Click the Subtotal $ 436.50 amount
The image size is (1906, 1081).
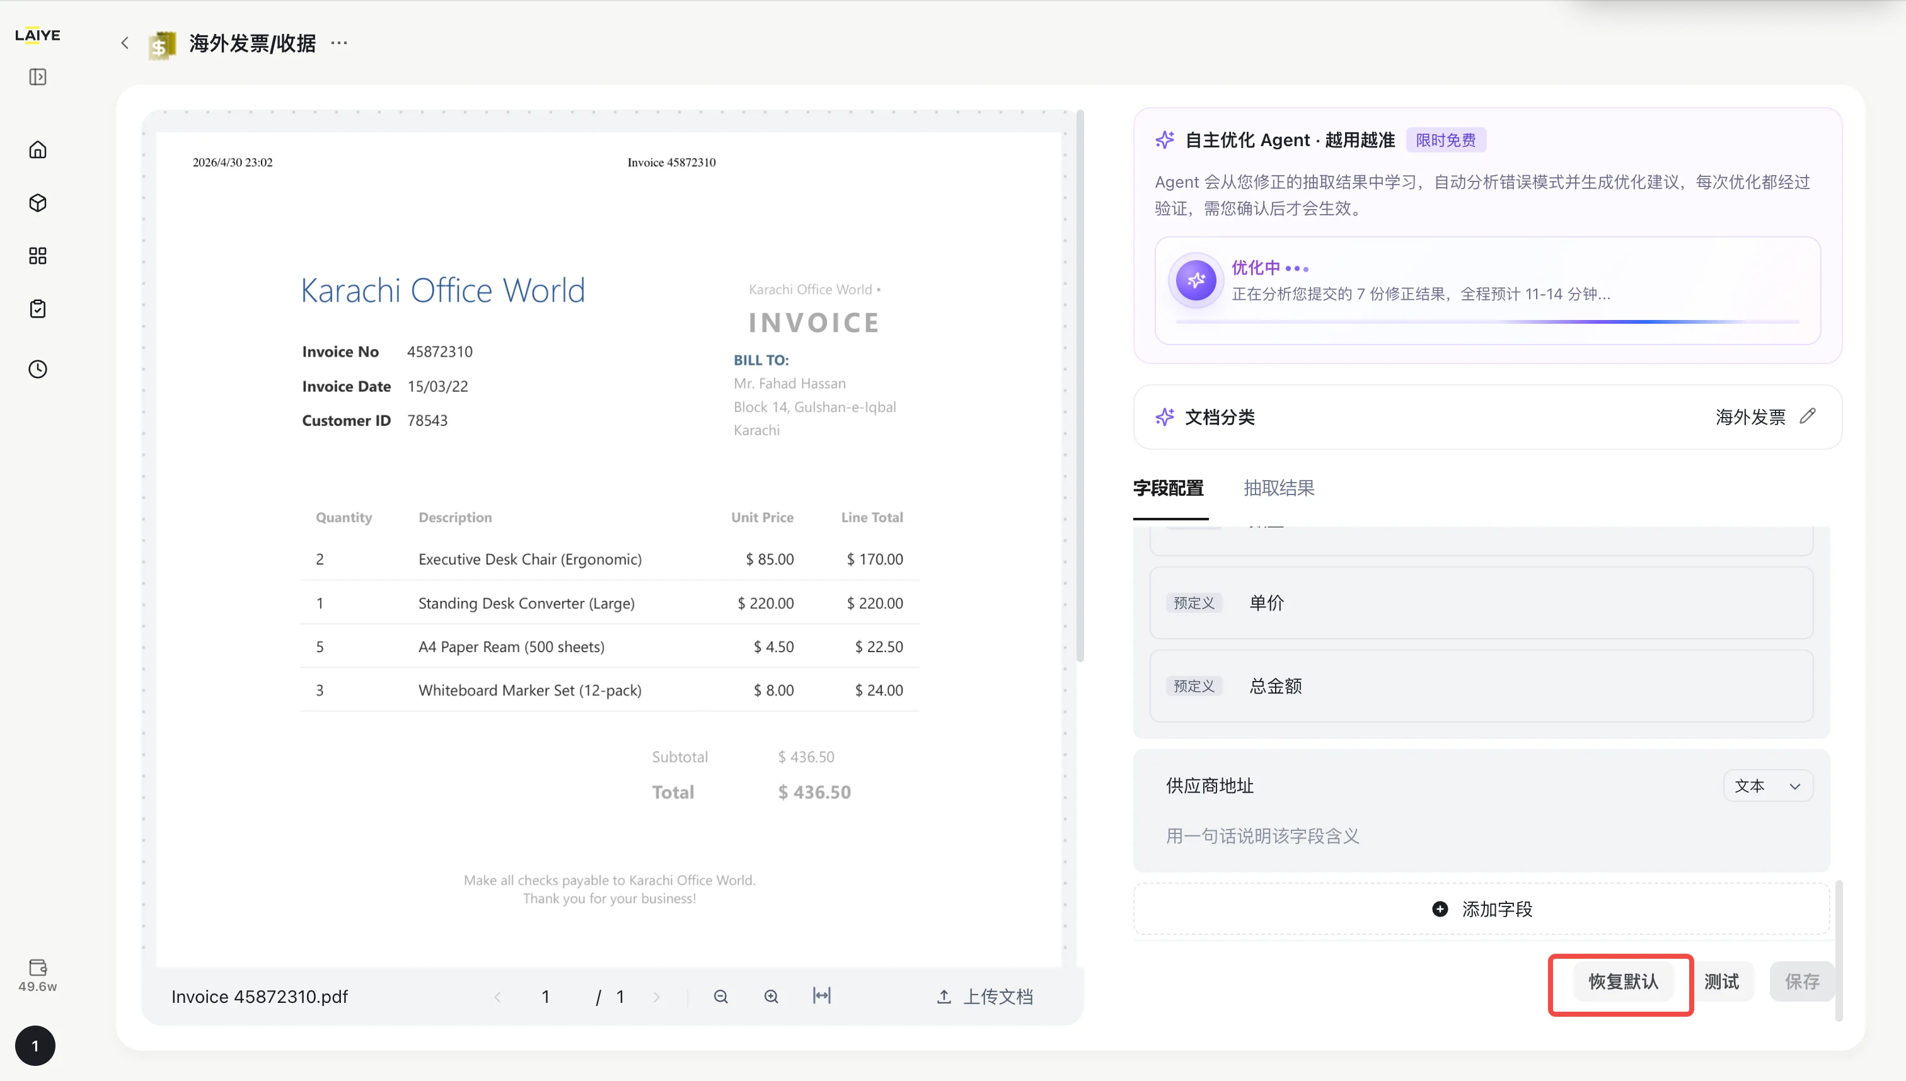806,757
